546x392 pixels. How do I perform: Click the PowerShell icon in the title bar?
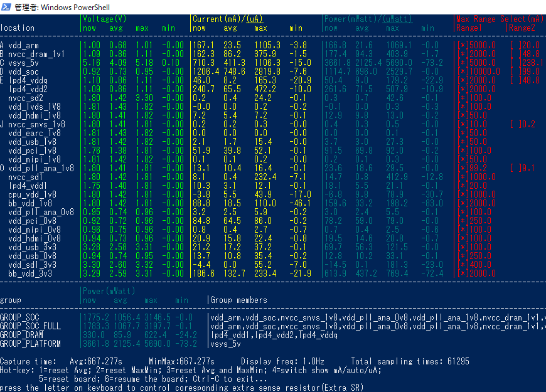7,6
